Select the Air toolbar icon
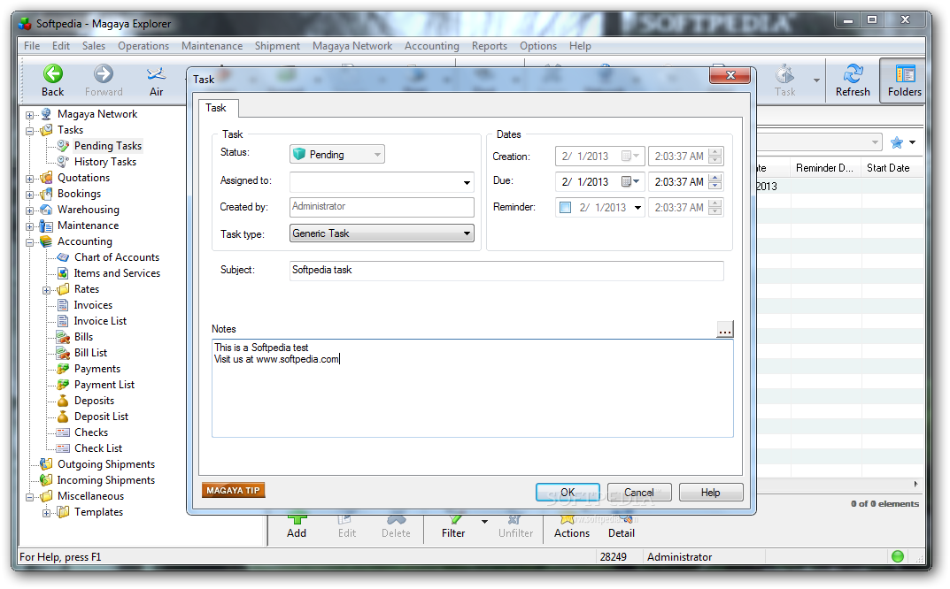 tap(157, 80)
